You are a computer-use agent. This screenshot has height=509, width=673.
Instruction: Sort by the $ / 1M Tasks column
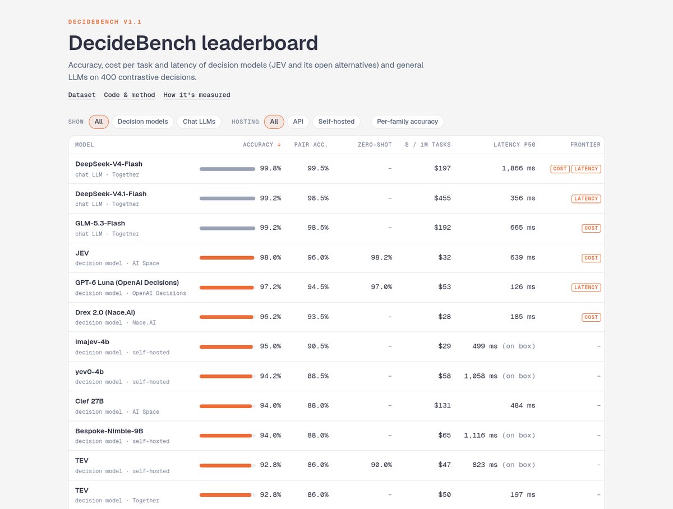click(x=428, y=145)
